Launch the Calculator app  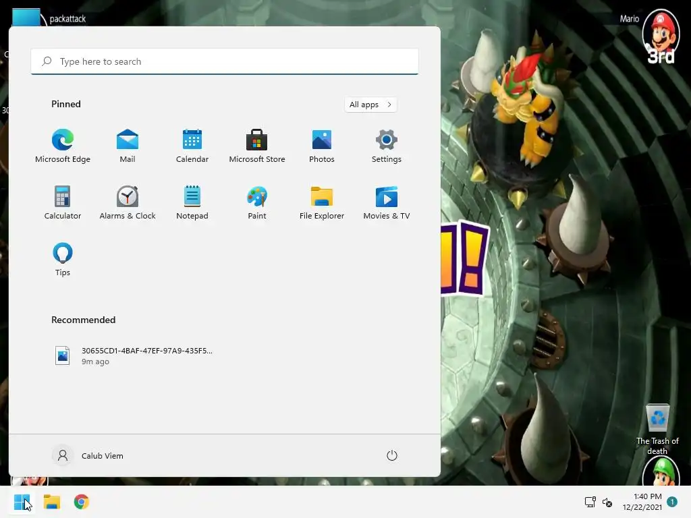(63, 203)
